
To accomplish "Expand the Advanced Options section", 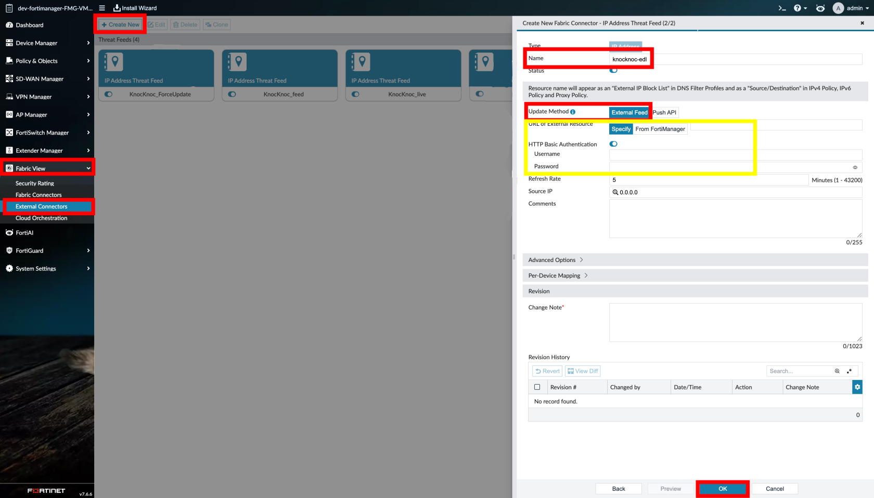I will (556, 260).
